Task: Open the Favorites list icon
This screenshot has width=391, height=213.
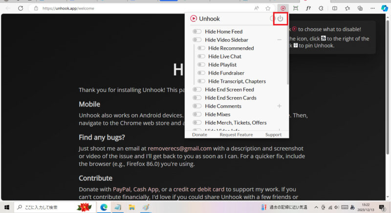Action: pyautogui.click(x=348, y=8)
